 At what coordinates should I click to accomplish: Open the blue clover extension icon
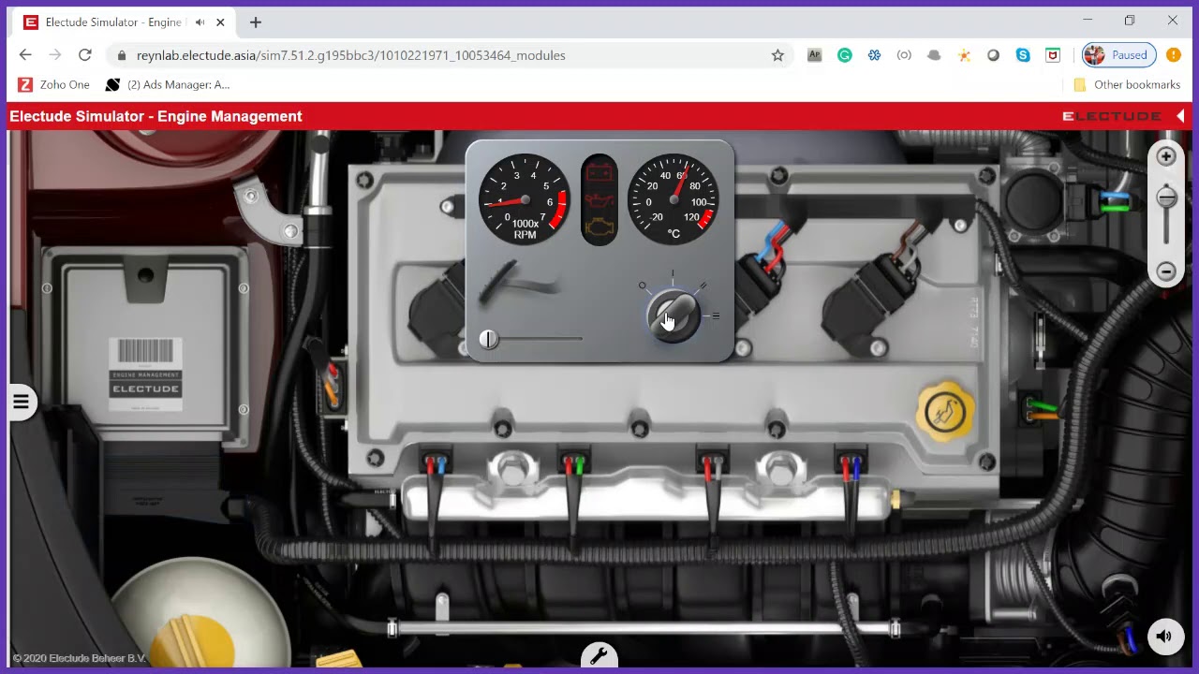click(x=875, y=55)
